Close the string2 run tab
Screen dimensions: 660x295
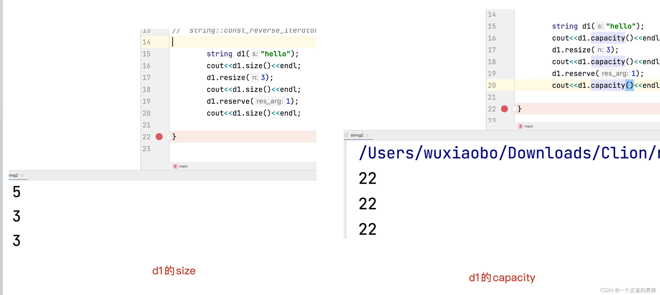click(367, 135)
